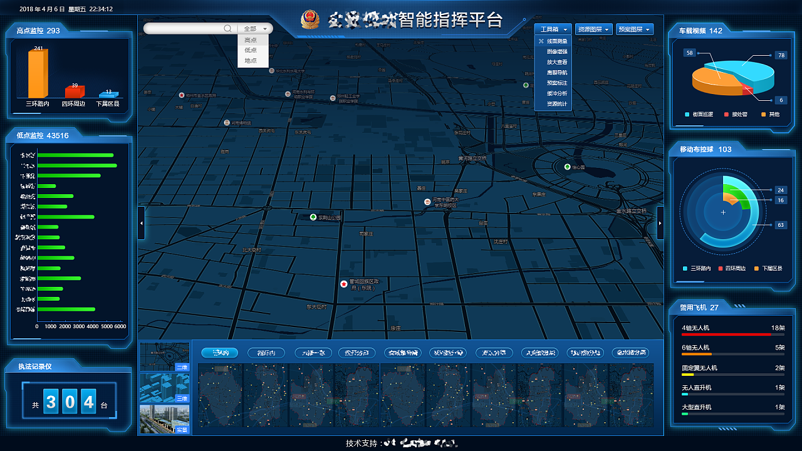Toggle 四环周边 in the 移动布控球 legend
This screenshot has height=451, width=802.
732,269
